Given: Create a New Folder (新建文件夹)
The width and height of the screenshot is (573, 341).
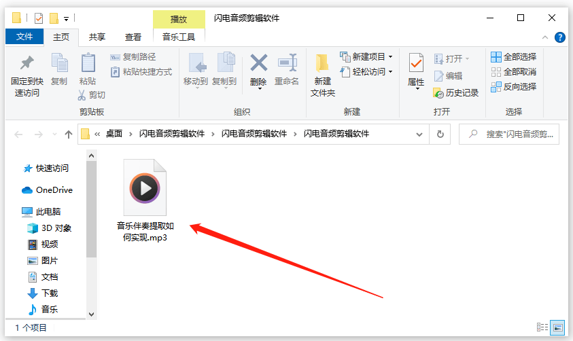Looking at the screenshot, I should click(323, 75).
